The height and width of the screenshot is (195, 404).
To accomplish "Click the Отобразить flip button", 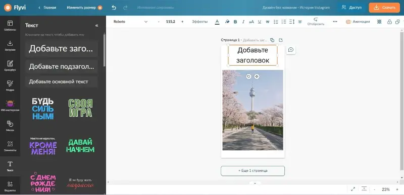I will tap(316, 22).
